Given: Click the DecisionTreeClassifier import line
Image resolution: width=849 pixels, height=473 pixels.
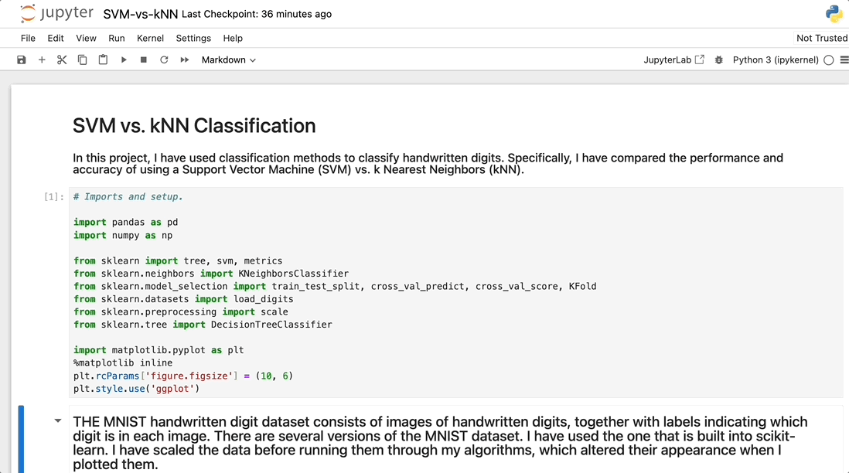Looking at the screenshot, I should pyautogui.click(x=203, y=325).
